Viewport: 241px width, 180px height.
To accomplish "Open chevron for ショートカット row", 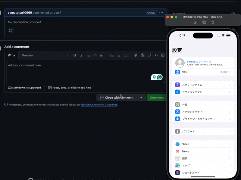I will click(x=230, y=172).
